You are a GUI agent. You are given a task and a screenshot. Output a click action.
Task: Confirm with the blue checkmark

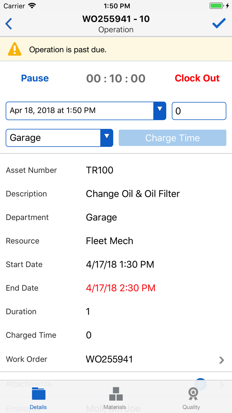[219, 23]
